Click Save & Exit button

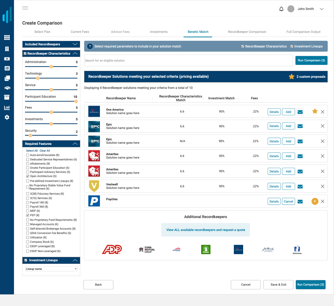pos(279,285)
